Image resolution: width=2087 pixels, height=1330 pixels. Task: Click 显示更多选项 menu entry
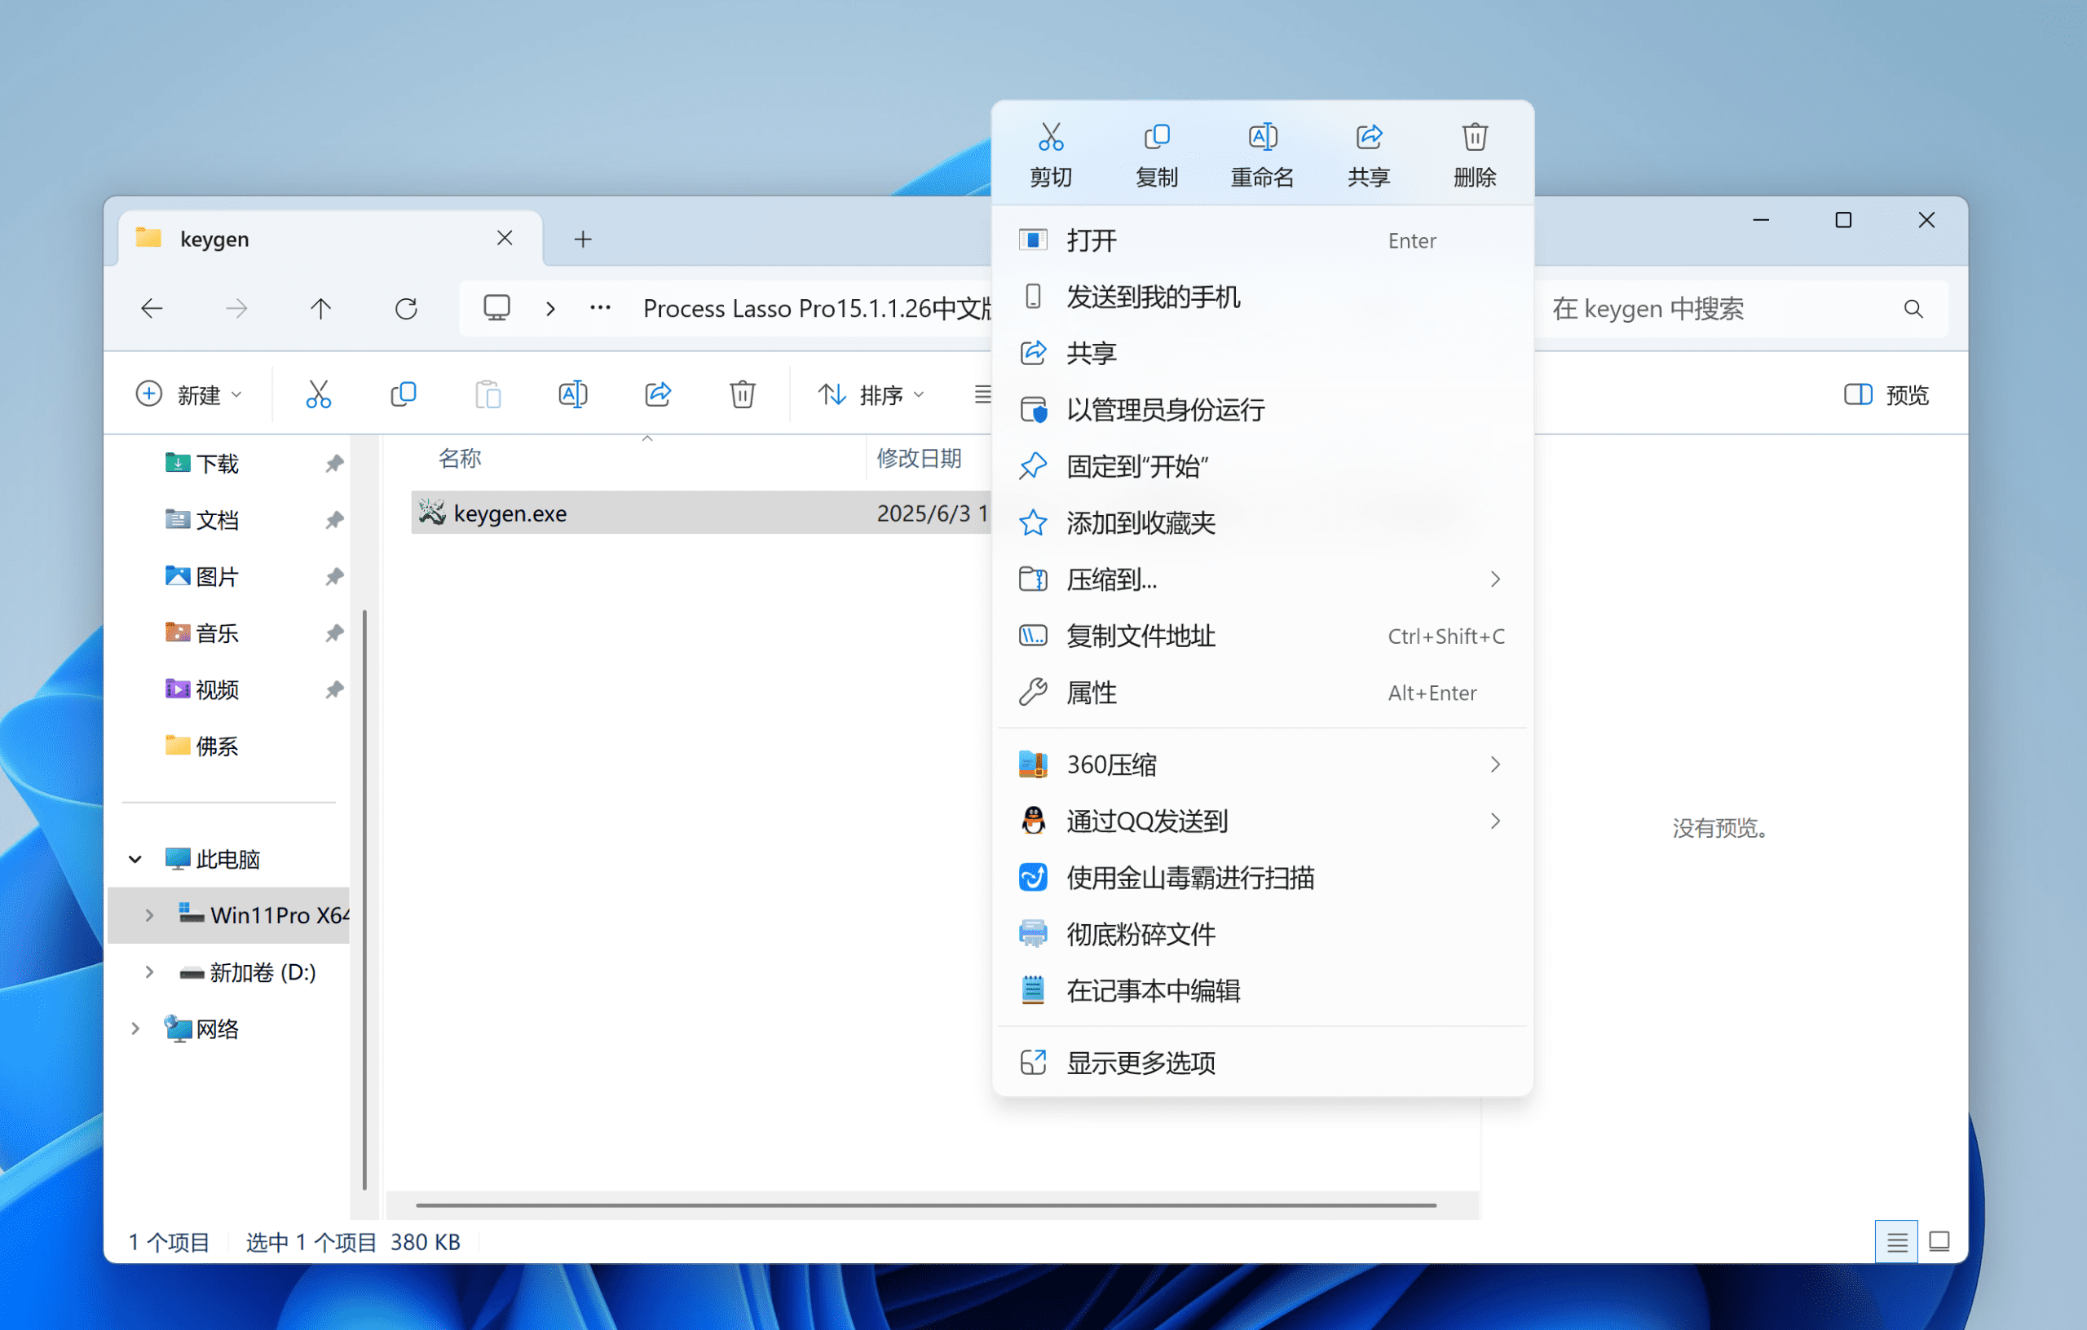click(1141, 1062)
